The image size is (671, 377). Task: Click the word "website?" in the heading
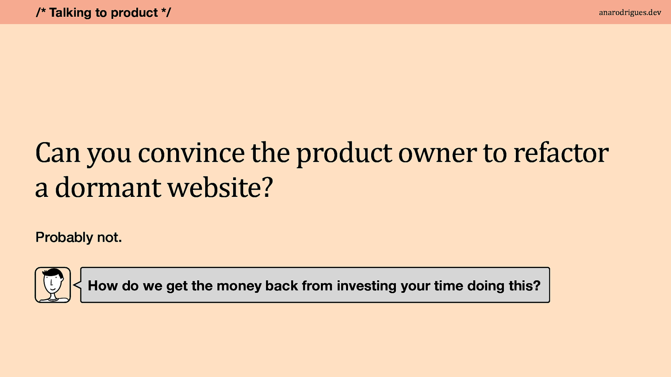tap(221, 188)
